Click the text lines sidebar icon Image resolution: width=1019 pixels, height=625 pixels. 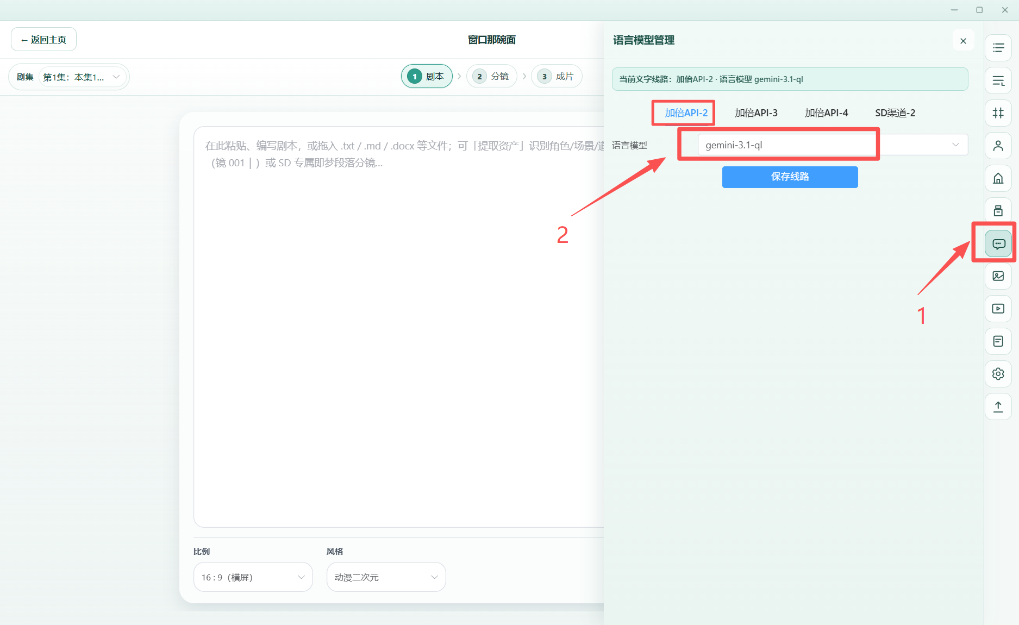tap(998, 80)
